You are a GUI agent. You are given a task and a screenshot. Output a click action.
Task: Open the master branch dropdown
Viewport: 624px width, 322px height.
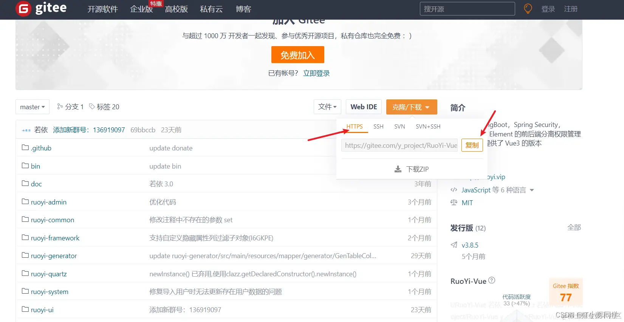(33, 107)
